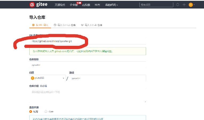Click the pluto333 avatar icon in owner field
The image size is (204, 120).
[x=32, y=78]
